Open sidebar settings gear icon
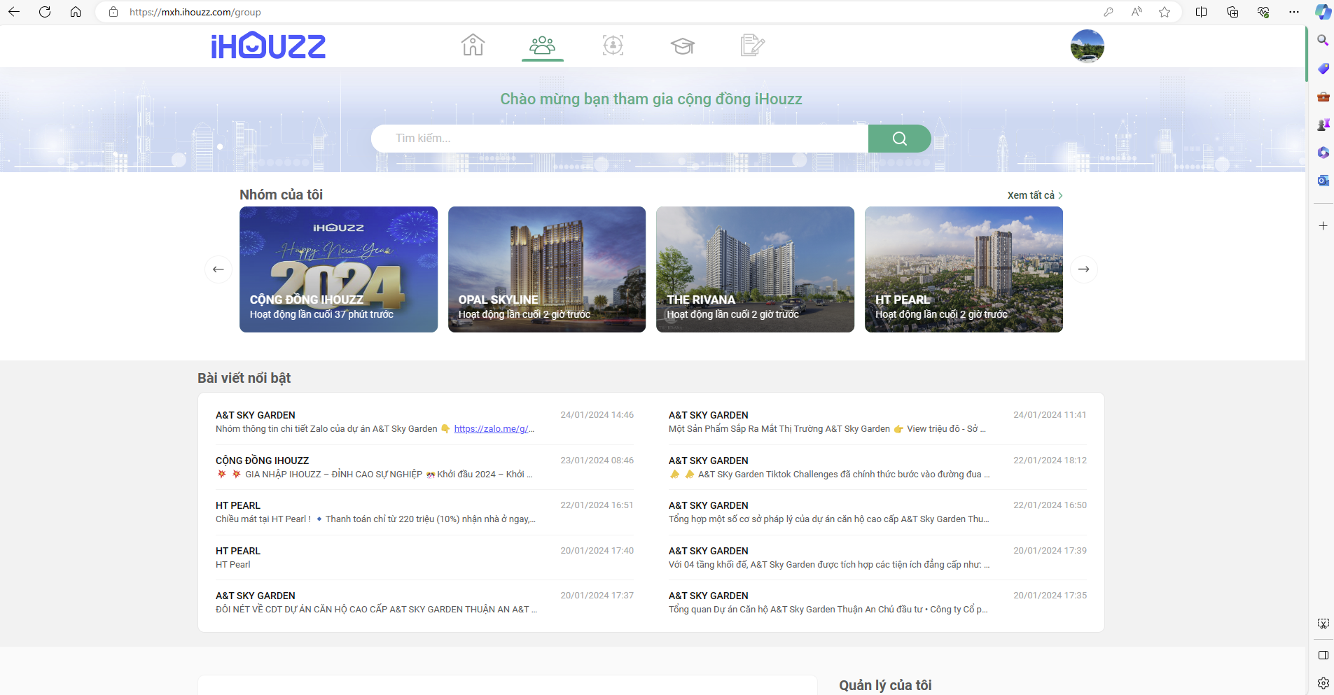 1323,683
